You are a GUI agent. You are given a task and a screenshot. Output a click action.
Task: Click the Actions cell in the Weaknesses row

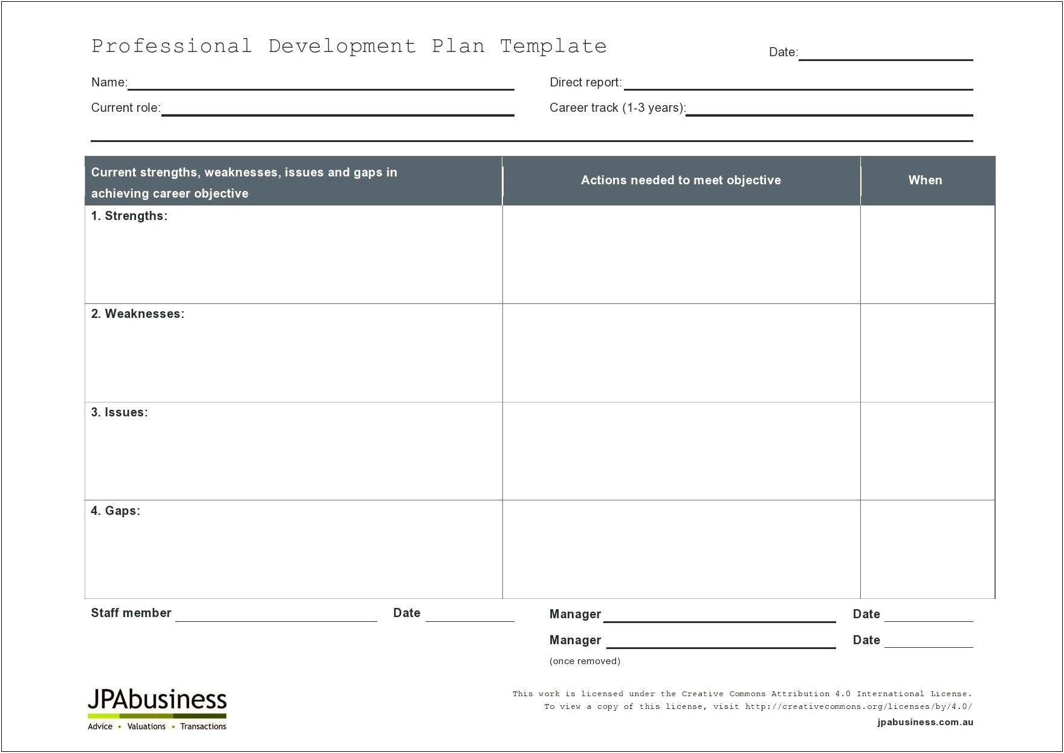coord(681,353)
